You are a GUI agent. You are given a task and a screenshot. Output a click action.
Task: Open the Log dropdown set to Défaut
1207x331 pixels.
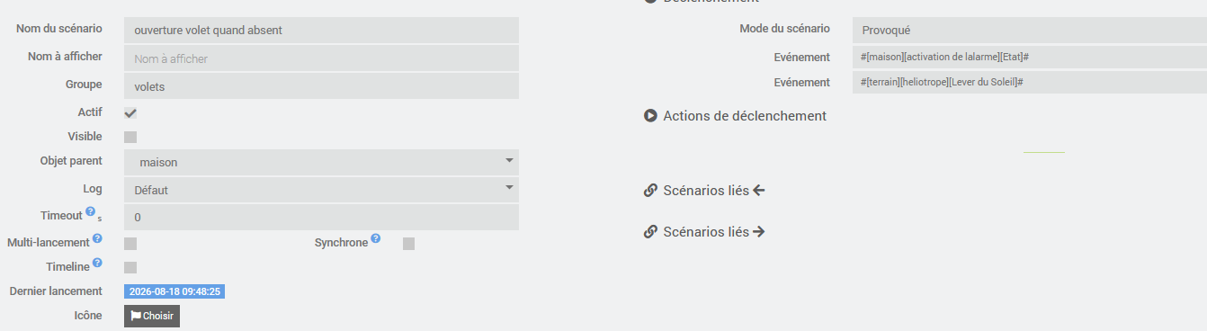tap(321, 190)
